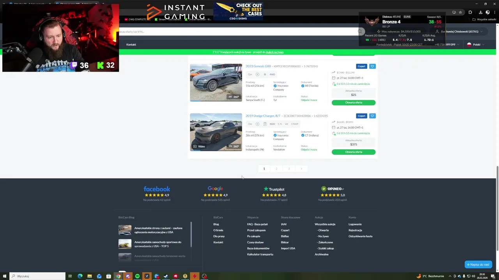This screenshot has height=280, width=499.
Task: Click Otwarta oferta for Genesis G80
Action: 354,103
